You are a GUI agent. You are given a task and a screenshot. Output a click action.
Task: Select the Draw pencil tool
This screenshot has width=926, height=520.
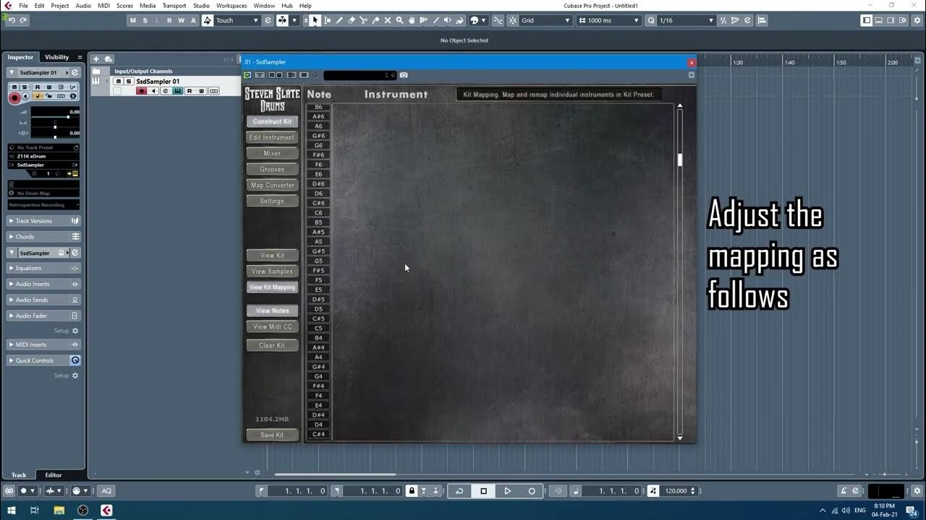339,20
